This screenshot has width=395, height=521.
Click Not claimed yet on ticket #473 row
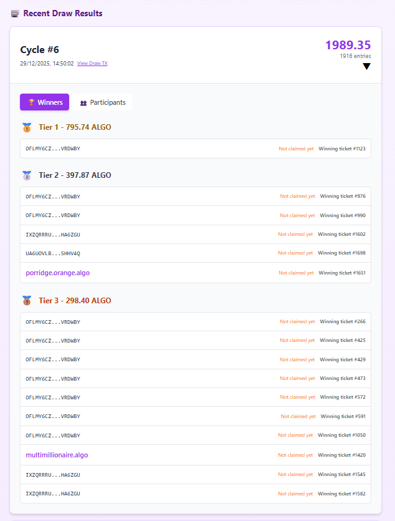tap(297, 378)
